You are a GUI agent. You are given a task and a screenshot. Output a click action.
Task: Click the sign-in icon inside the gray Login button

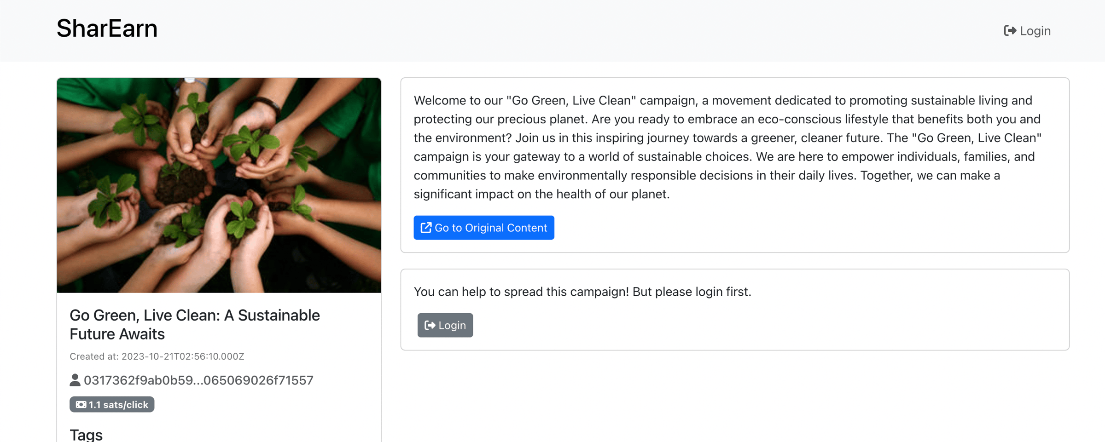pos(430,326)
